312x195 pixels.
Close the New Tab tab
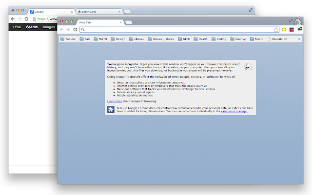pos(120,22)
